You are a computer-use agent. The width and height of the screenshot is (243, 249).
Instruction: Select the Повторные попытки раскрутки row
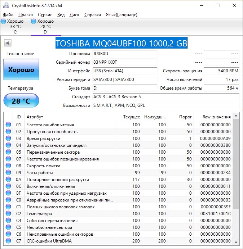tap(118, 179)
